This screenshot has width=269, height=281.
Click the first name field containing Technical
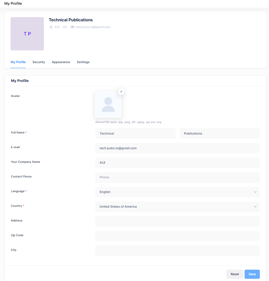coord(135,133)
